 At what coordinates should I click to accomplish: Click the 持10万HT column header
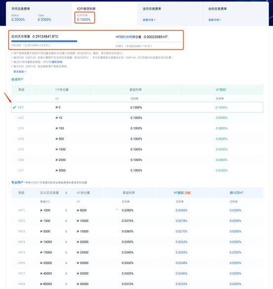[x=236, y=193]
